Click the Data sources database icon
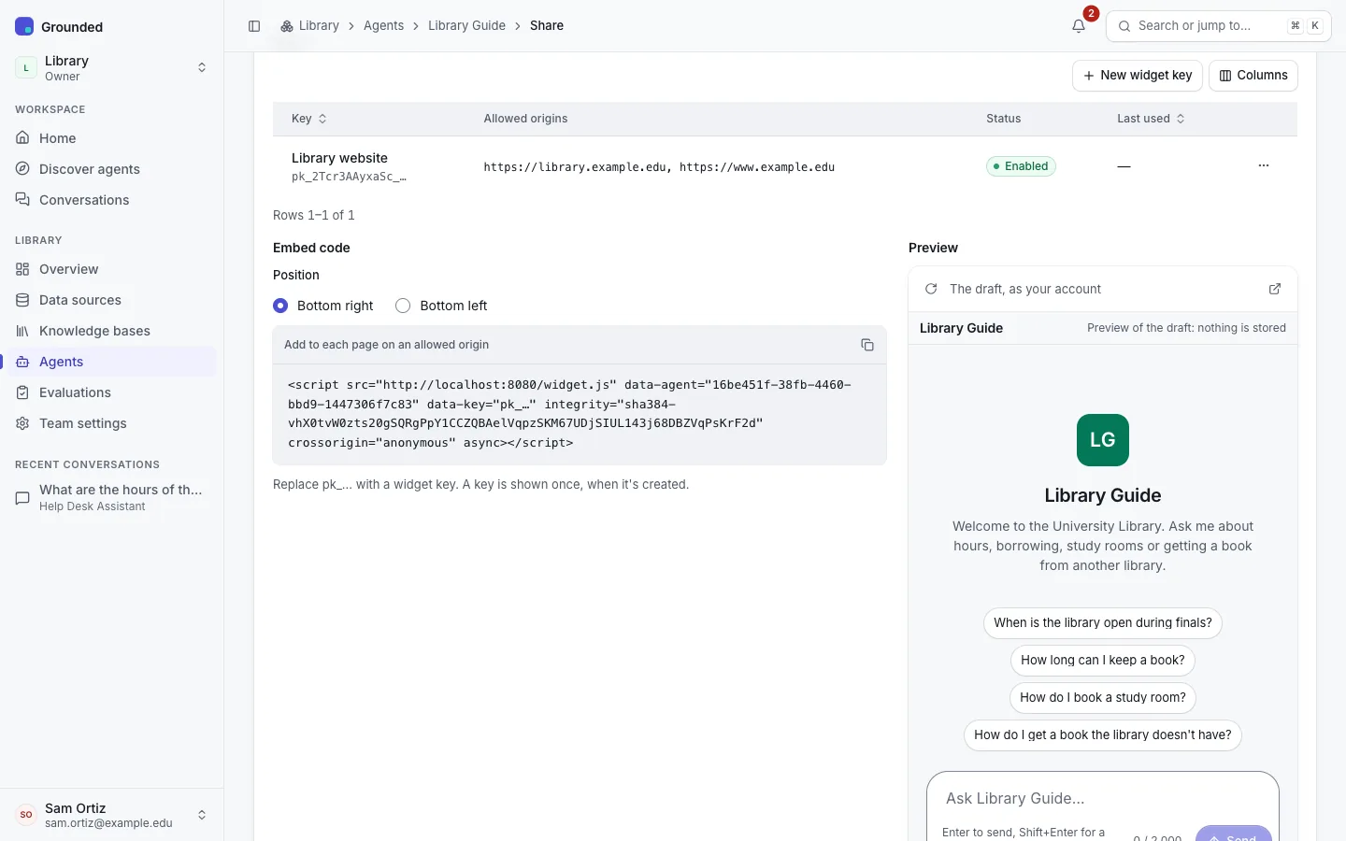The image size is (1346, 841). pyautogui.click(x=22, y=300)
